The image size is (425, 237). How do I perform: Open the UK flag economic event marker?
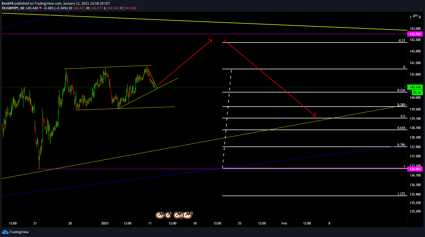[181, 215]
